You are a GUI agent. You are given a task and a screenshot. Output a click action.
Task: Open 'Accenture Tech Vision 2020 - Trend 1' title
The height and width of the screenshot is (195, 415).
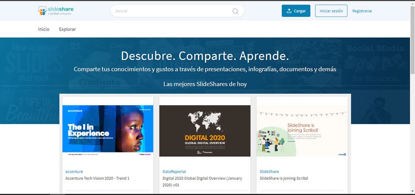[x=98, y=178]
